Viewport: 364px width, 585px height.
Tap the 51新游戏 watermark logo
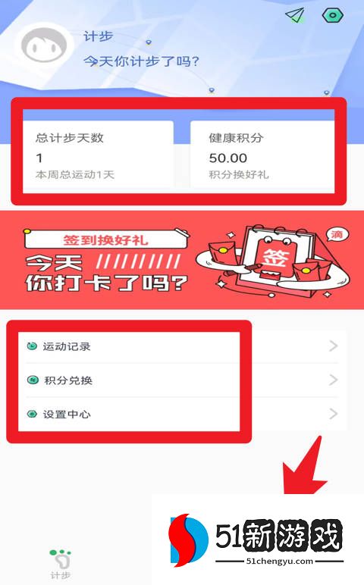[256, 540]
